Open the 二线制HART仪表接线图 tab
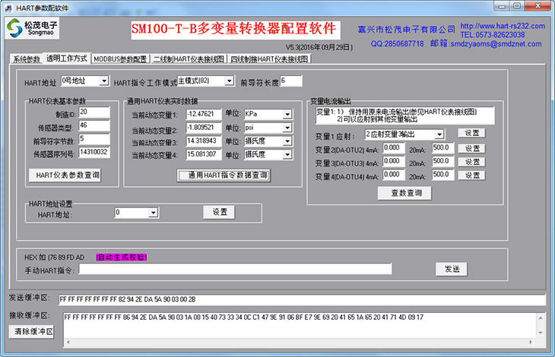This screenshot has height=357, width=555. (189, 59)
